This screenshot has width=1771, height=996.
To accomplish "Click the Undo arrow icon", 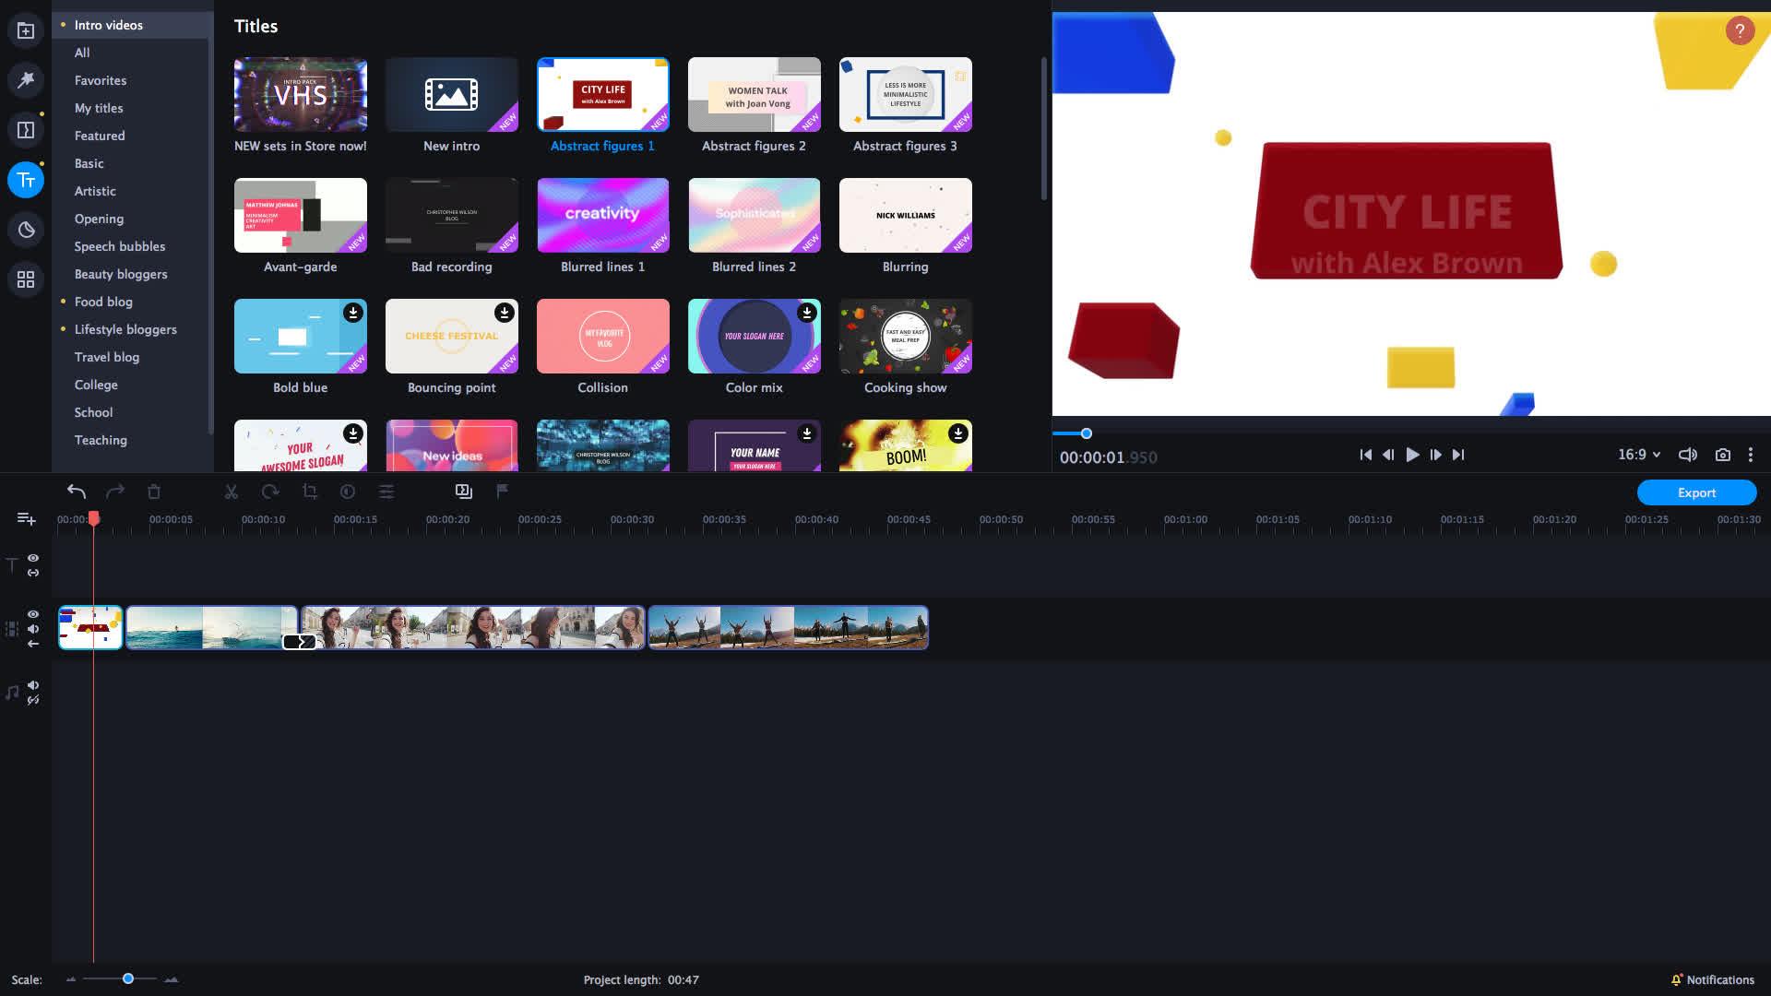I will tap(77, 492).
